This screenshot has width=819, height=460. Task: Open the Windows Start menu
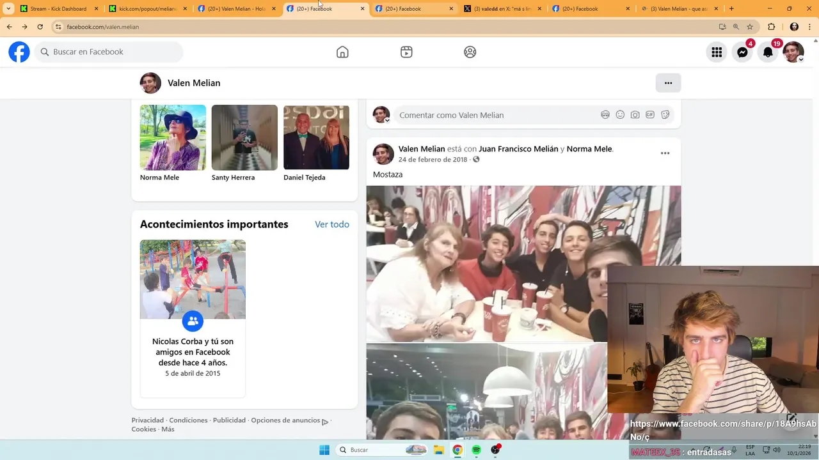pos(324,450)
